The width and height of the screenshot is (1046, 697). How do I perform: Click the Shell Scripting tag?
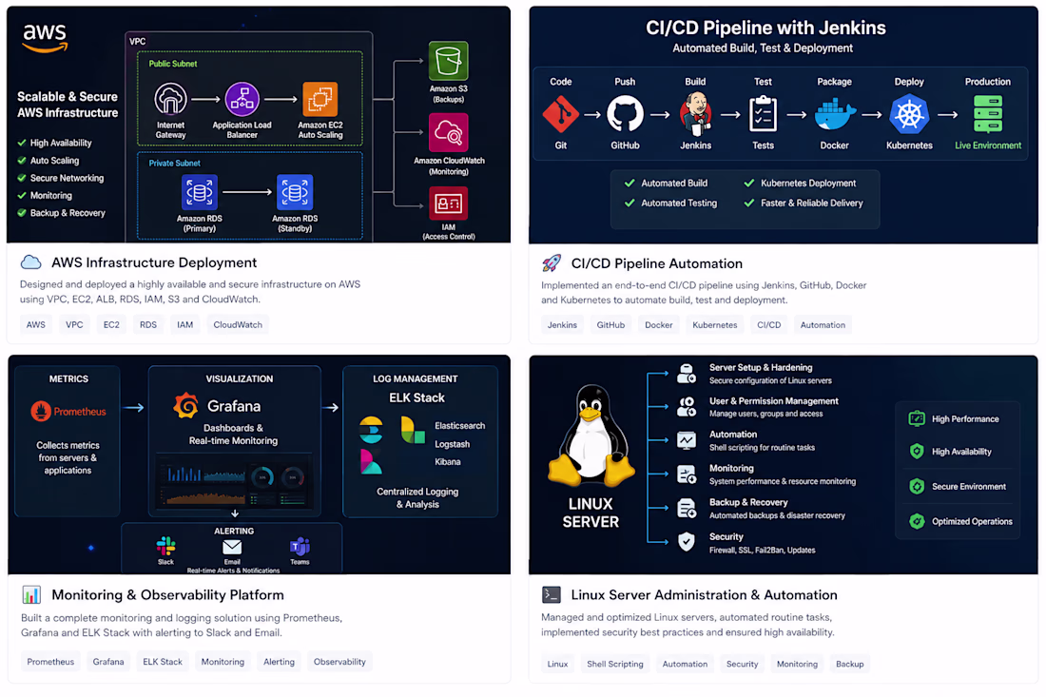click(x=615, y=664)
